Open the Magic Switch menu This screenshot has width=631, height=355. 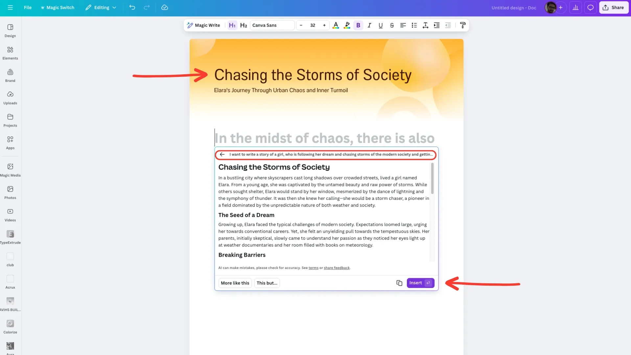[x=58, y=8]
